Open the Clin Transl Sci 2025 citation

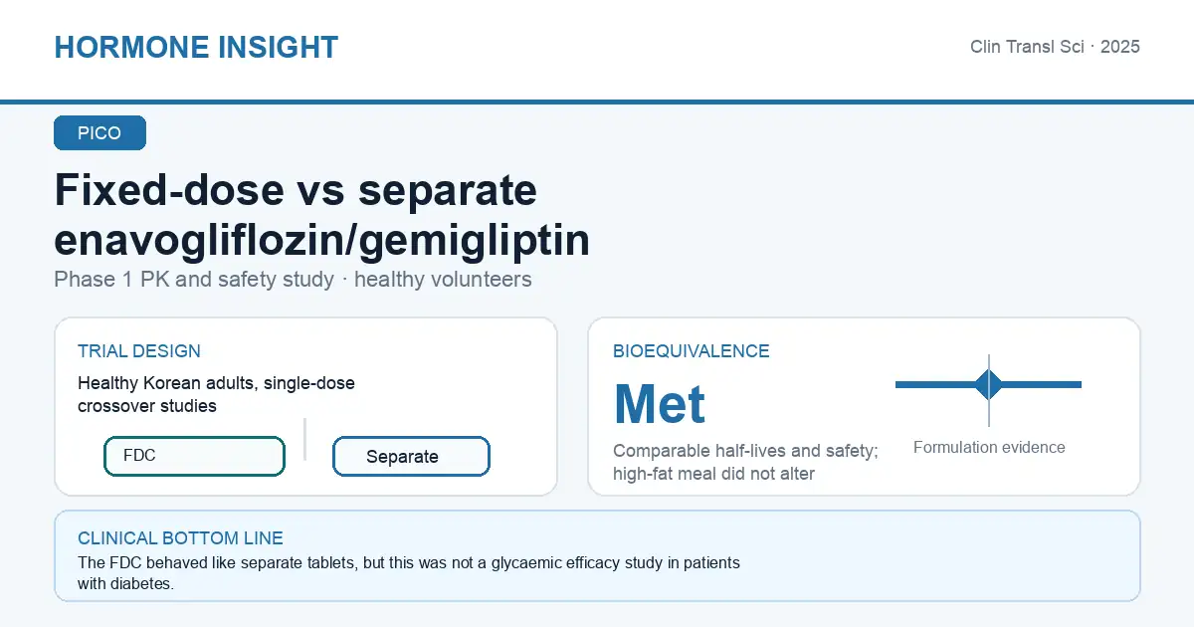click(x=1055, y=47)
